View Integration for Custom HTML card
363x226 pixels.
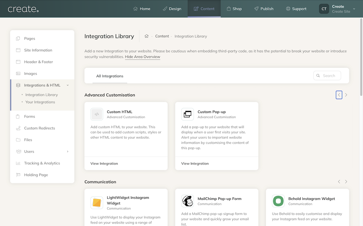(104, 163)
